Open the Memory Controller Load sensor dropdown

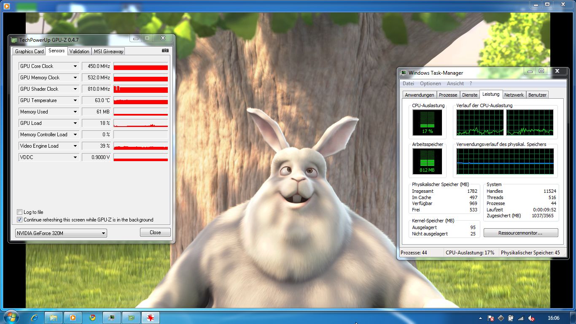tap(75, 135)
